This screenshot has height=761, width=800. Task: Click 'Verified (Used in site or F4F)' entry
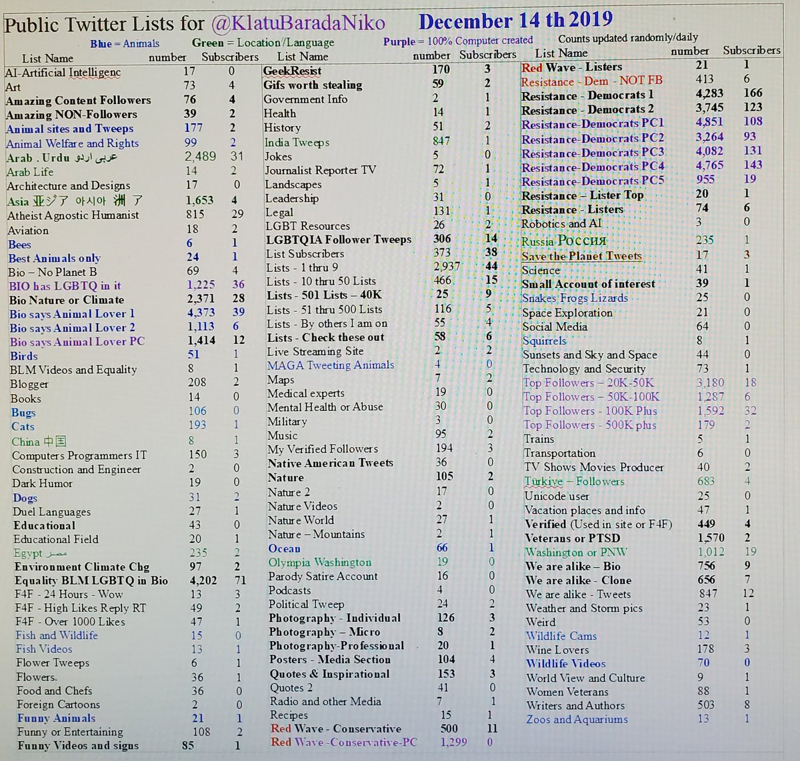click(599, 524)
